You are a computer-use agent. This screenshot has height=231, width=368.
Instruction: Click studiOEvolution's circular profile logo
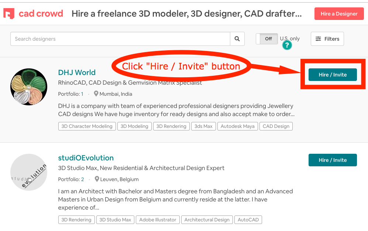point(29,173)
